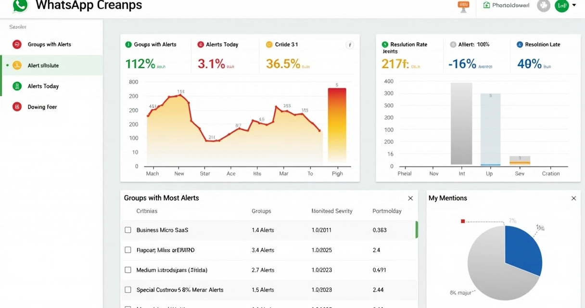Viewport: 585px width, 308px height.
Task: Click the 2.44 cell
Action: pos(378,290)
